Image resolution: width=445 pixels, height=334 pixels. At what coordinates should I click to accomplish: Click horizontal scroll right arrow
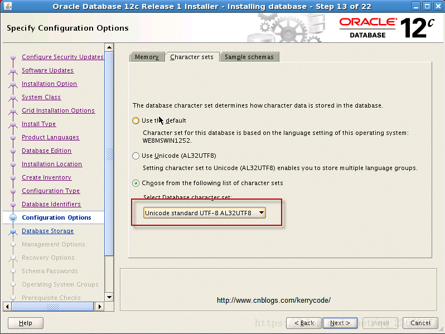(x=99, y=307)
